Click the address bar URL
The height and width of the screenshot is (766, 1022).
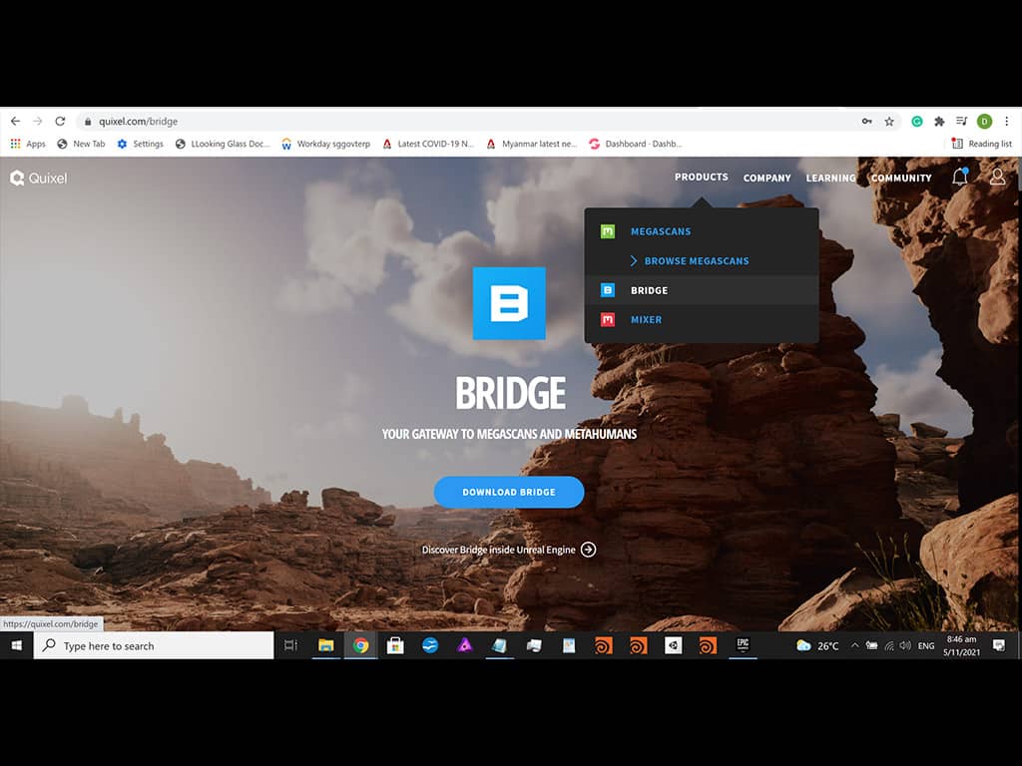(138, 121)
